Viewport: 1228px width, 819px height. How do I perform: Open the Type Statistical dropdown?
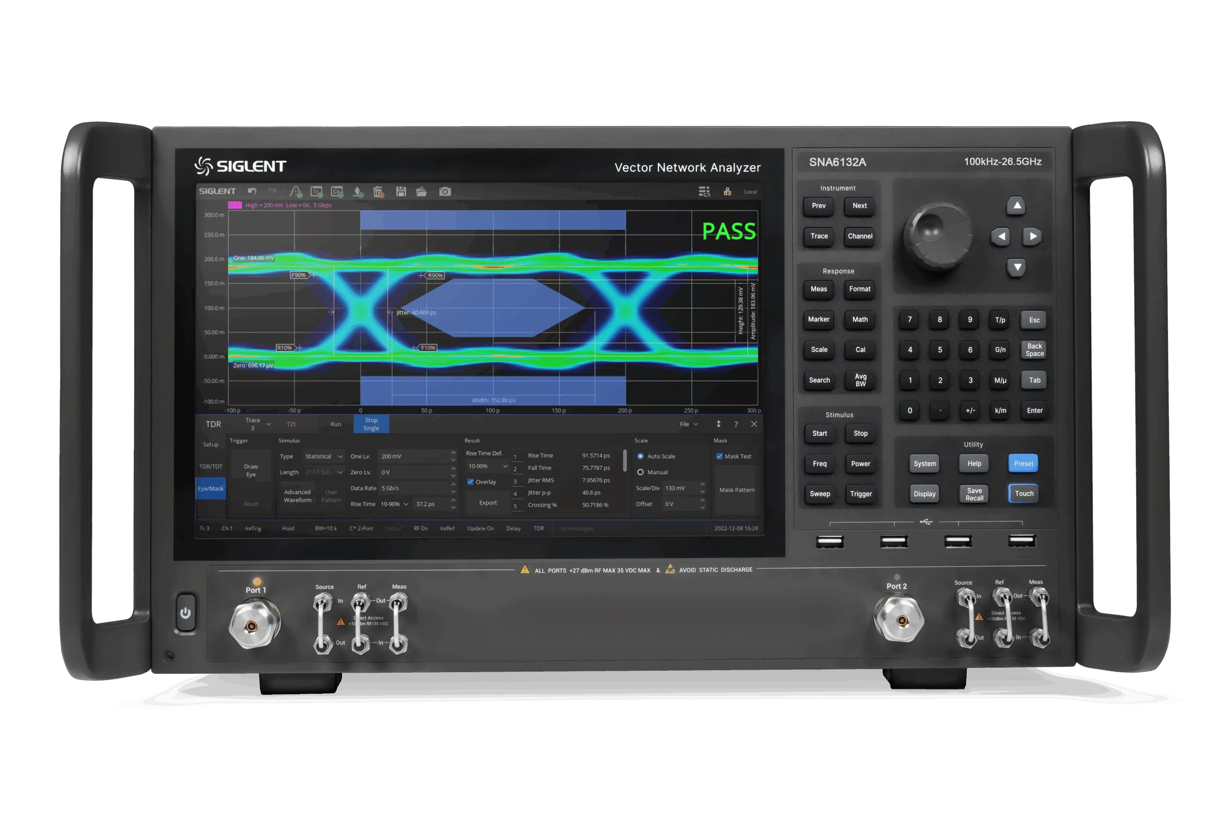coord(324,456)
